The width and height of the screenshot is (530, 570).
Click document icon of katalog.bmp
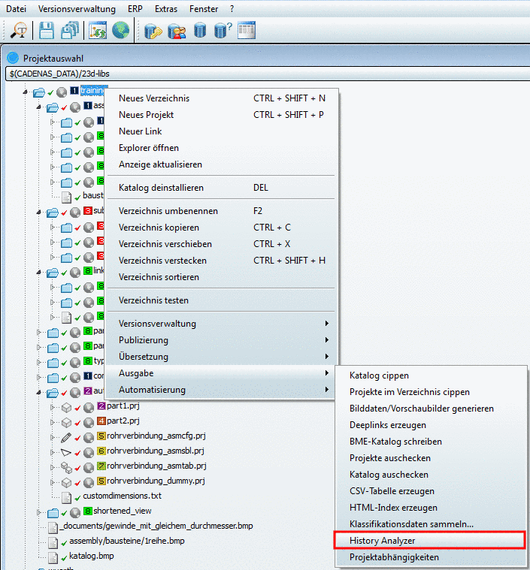(x=53, y=558)
